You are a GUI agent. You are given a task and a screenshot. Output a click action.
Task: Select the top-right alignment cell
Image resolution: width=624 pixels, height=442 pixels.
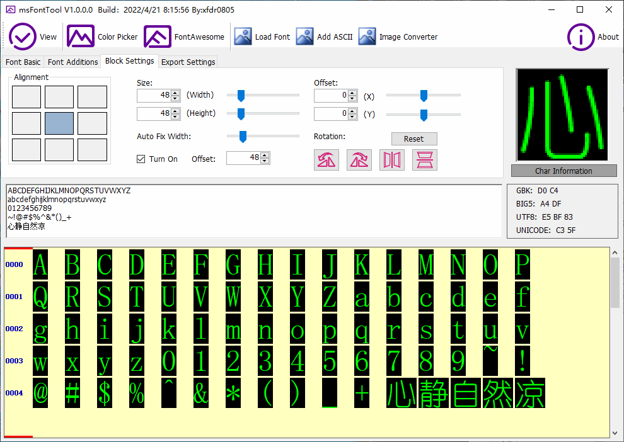[92, 97]
